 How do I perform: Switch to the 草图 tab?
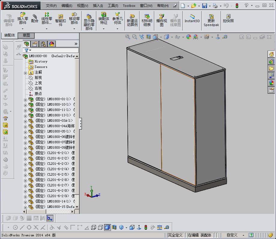click(26, 35)
